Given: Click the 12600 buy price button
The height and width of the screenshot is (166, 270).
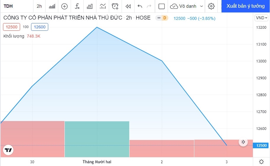Looking at the screenshot, I should pyautogui.click(x=40, y=27).
